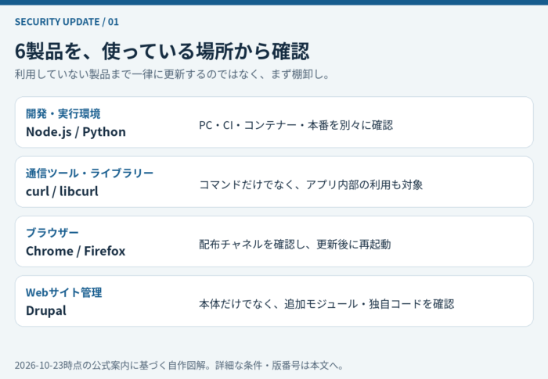Click the subtitle beginning '利用していない製品まで'

172,74
